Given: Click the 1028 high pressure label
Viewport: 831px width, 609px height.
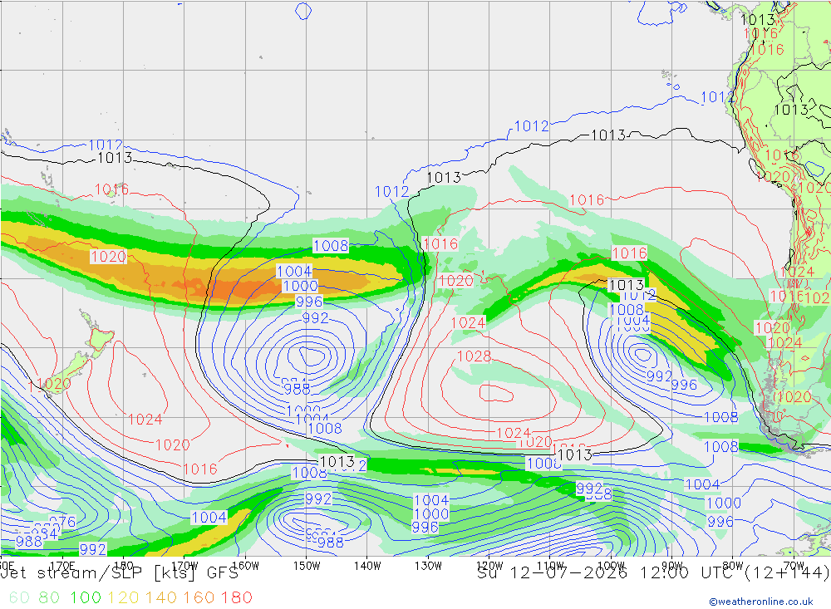Looking at the screenshot, I should 474,356.
